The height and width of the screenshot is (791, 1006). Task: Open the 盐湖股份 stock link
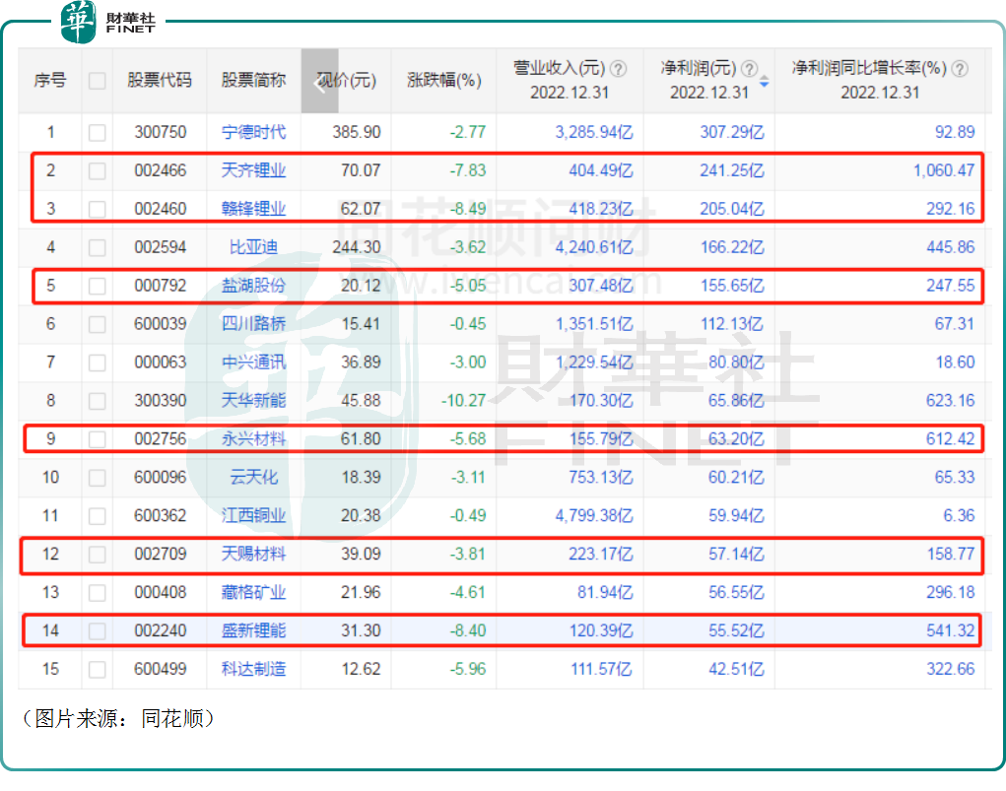[253, 286]
